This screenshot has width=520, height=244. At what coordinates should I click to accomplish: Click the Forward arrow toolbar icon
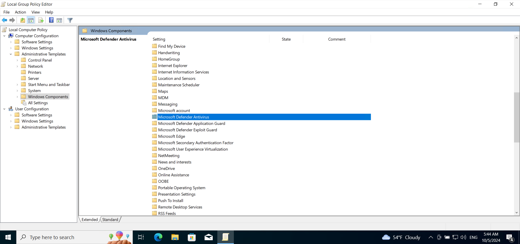pyautogui.click(x=12, y=20)
